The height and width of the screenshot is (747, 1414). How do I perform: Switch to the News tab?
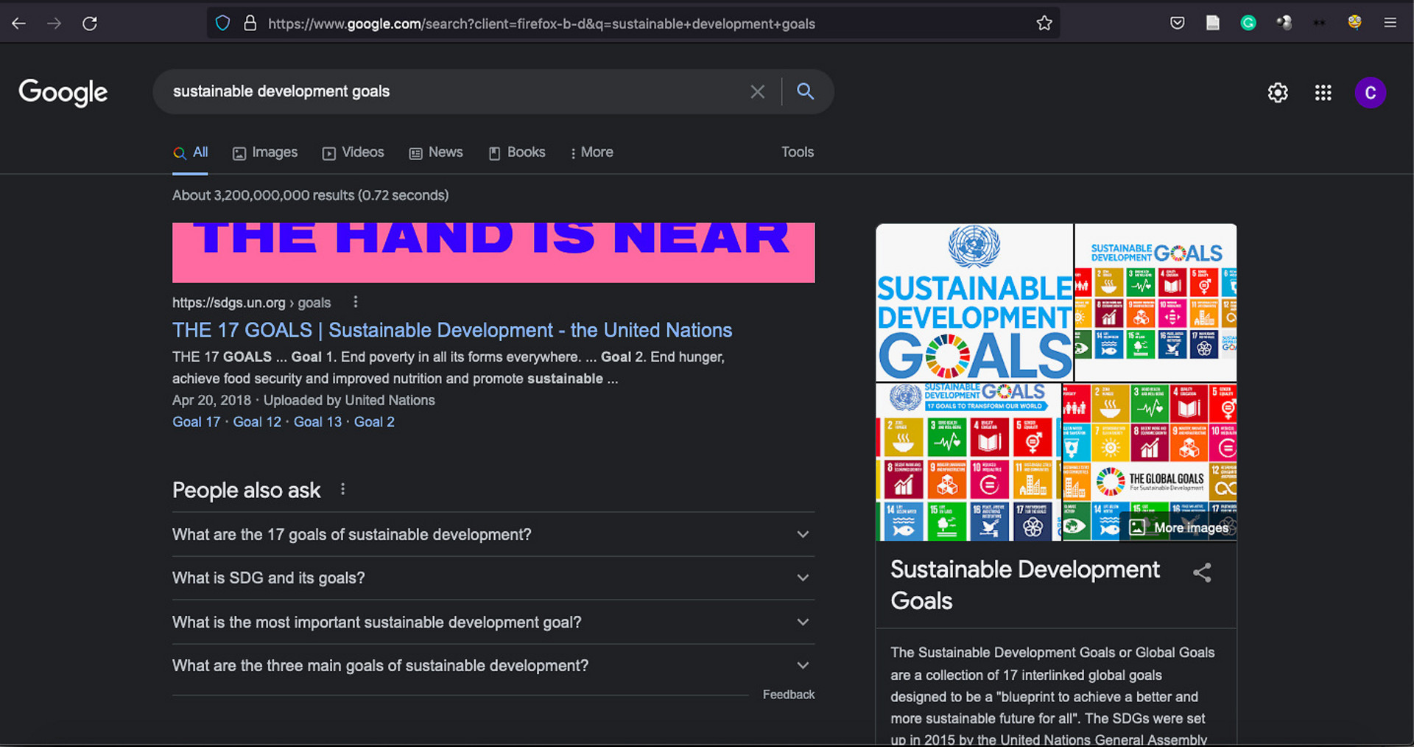point(436,152)
